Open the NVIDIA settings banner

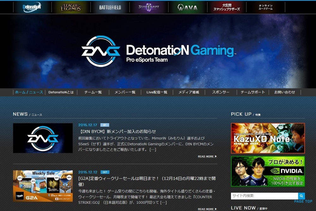(268, 171)
